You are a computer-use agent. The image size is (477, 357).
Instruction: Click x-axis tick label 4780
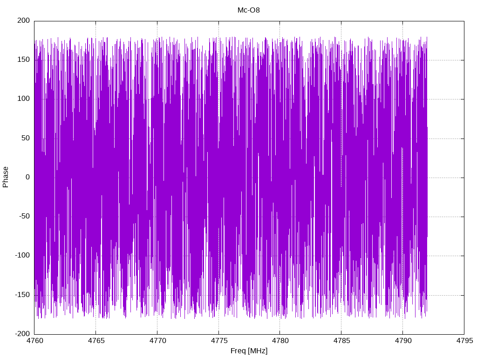pos(280,341)
